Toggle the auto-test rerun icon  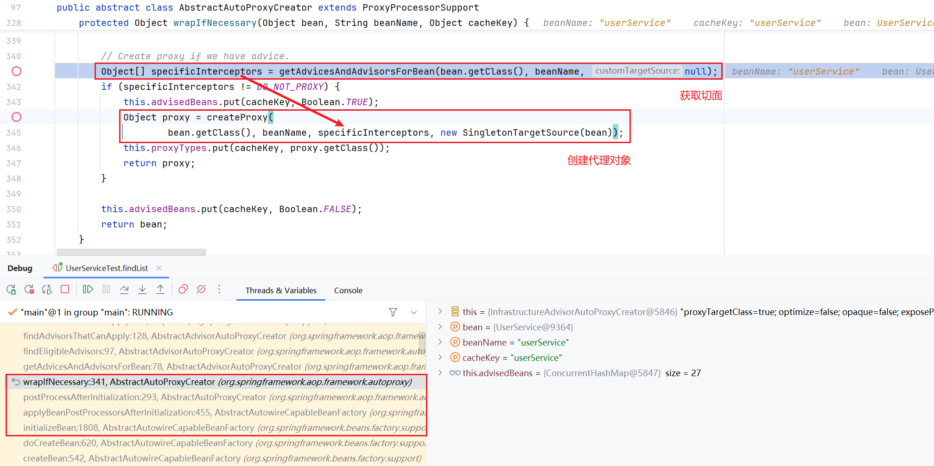point(47,290)
